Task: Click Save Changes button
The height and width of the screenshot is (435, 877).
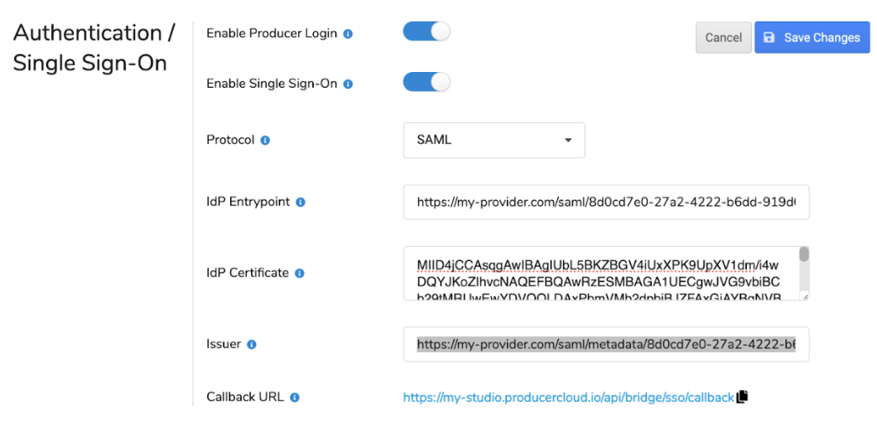Action: point(812,37)
